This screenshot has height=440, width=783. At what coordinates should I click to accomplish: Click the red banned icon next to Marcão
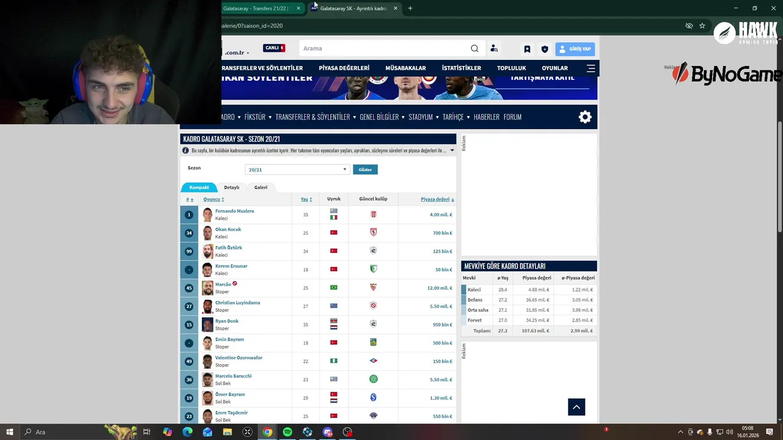(x=234, y=284)
